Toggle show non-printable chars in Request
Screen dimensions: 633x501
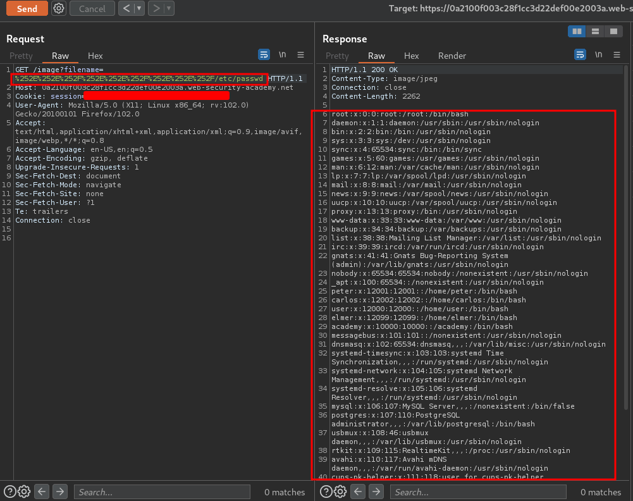282,54
